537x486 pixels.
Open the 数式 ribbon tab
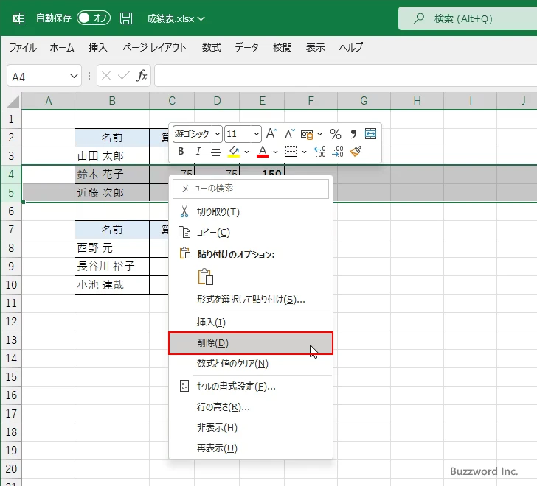click(211, 47)
